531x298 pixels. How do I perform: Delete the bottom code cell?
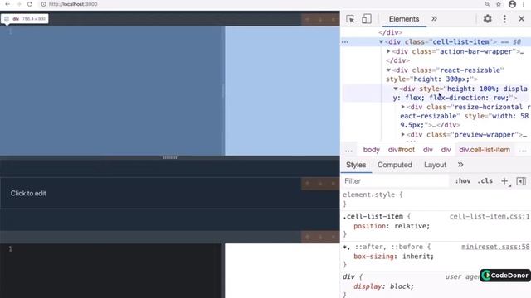(334, 237)
